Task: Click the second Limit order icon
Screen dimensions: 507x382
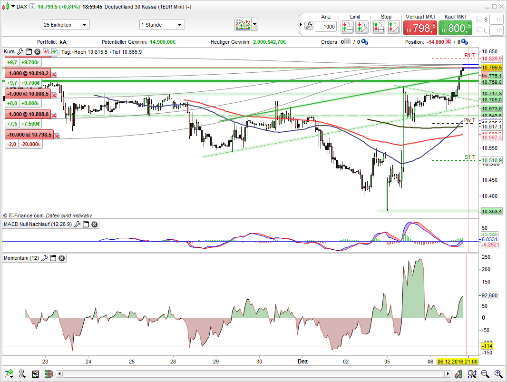Action: coord(362,27)
